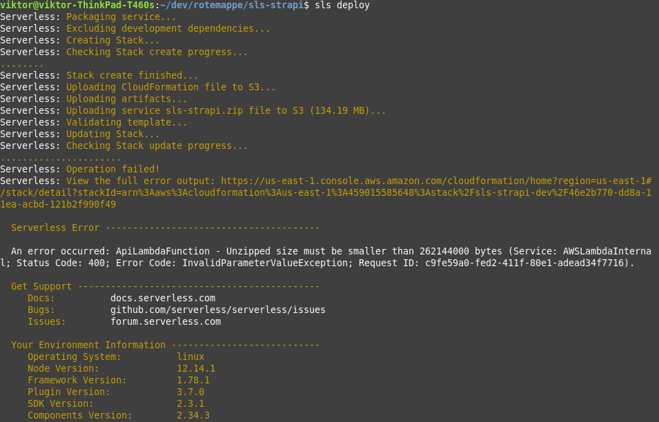Open the forum.serverless.com link
This screenshot has height=422, width=659.
coord(166,321)
